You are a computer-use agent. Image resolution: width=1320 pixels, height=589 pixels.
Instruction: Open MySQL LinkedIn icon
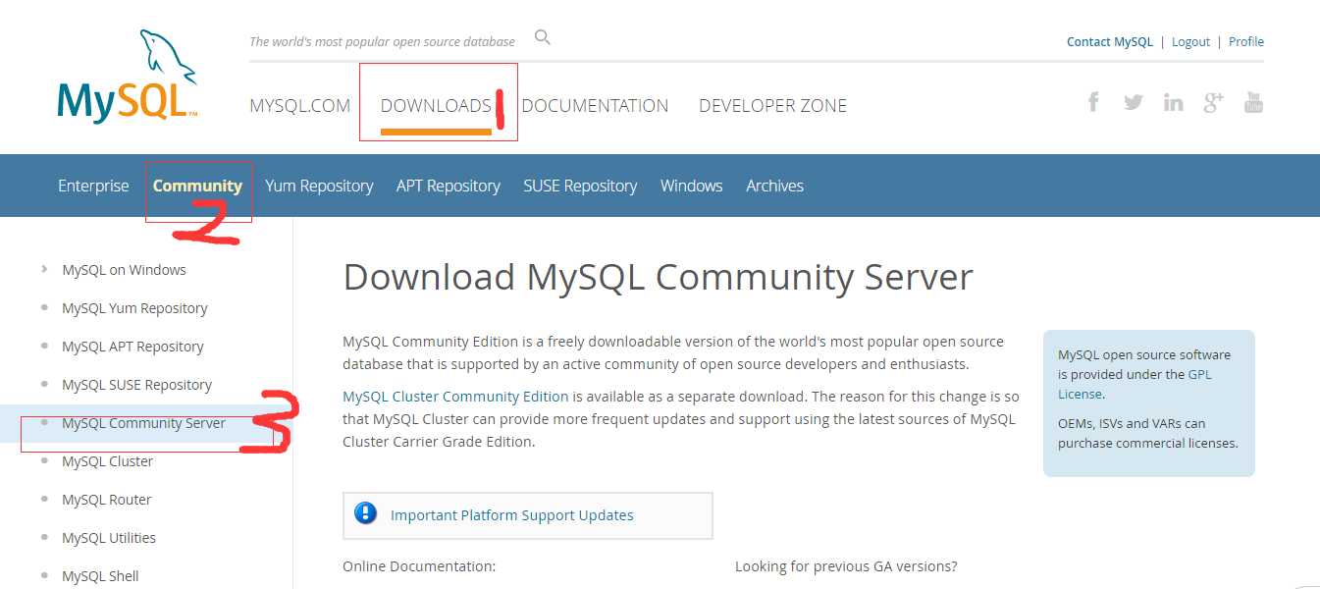(1174, 102)
